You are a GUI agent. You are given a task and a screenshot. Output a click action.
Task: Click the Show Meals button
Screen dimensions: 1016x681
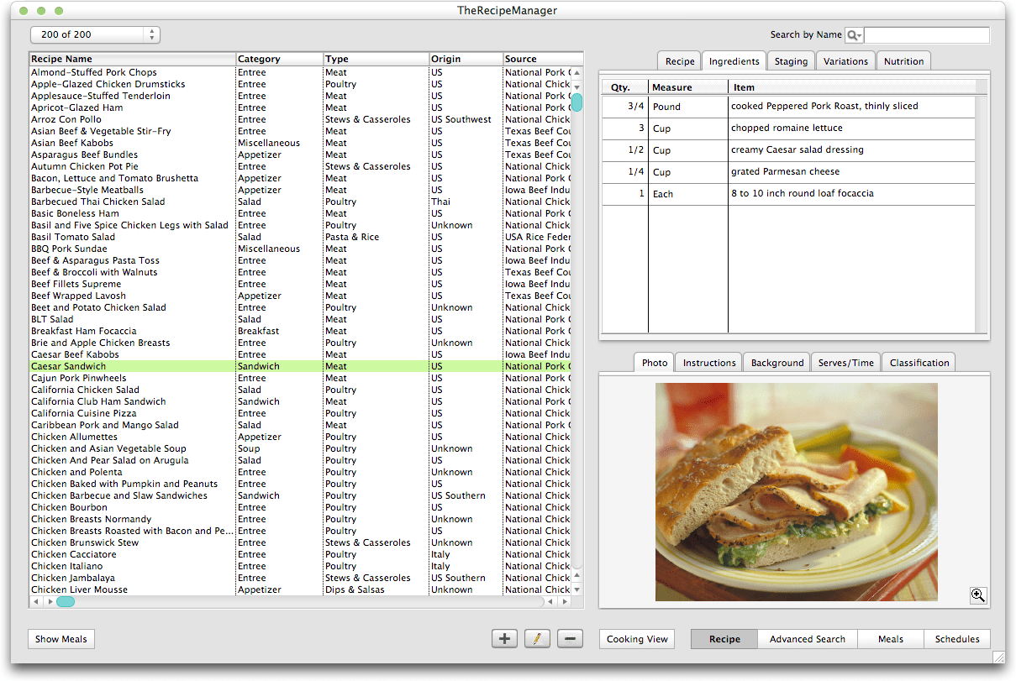point(61,639)
